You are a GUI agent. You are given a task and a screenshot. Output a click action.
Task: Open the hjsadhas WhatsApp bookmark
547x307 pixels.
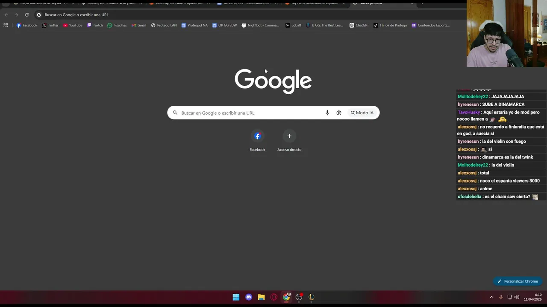117,25
